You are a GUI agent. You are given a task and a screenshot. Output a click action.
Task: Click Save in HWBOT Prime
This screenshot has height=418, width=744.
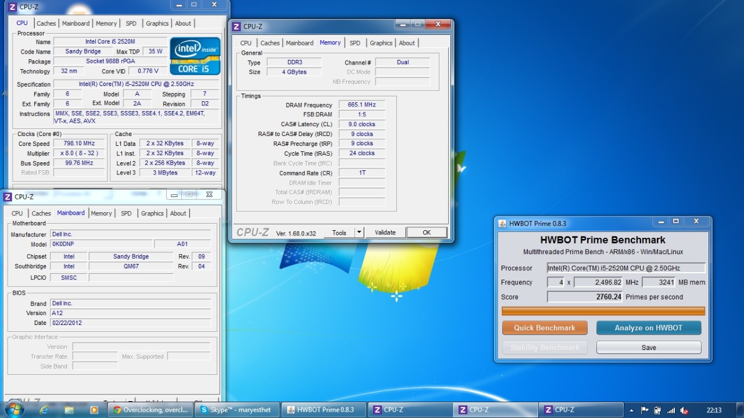(649, 348)
